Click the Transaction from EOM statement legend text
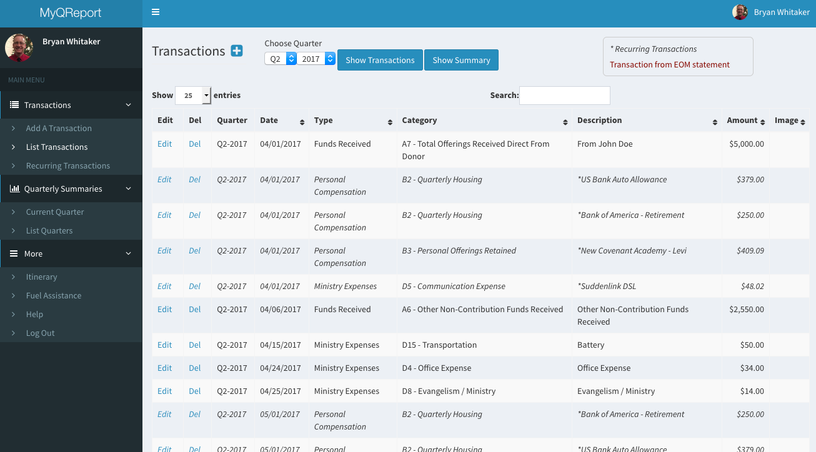Screen dimensions: 816x452 pyautogui.click(x=670, y=64)
